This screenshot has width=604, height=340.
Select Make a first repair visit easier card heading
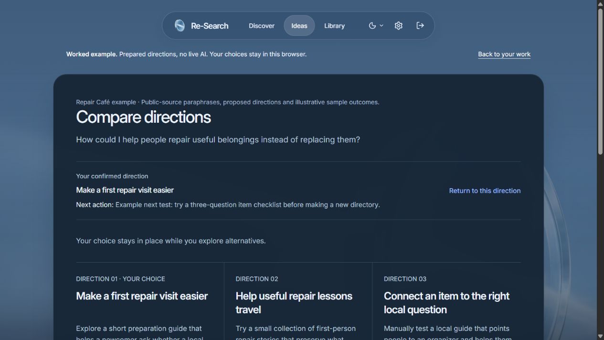pos(142,296)
